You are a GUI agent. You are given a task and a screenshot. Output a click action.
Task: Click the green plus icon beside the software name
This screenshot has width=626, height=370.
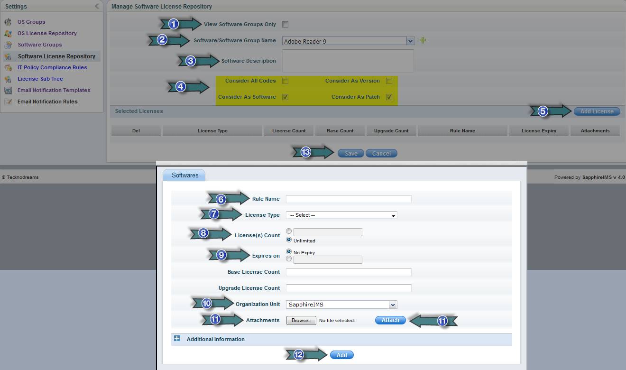[x=423, y=40]
